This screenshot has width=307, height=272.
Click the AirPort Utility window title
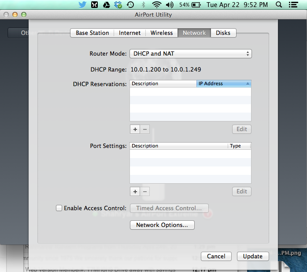pyautogui.click(x=153, y=15)
